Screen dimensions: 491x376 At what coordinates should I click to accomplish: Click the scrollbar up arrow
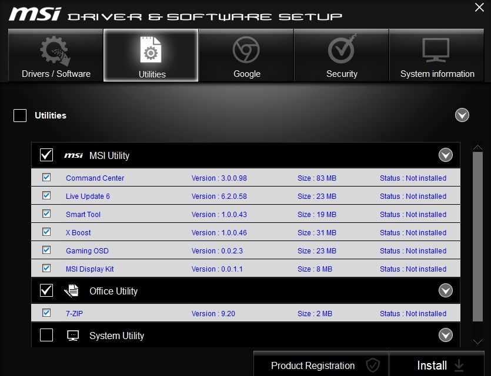coord(477,147)
